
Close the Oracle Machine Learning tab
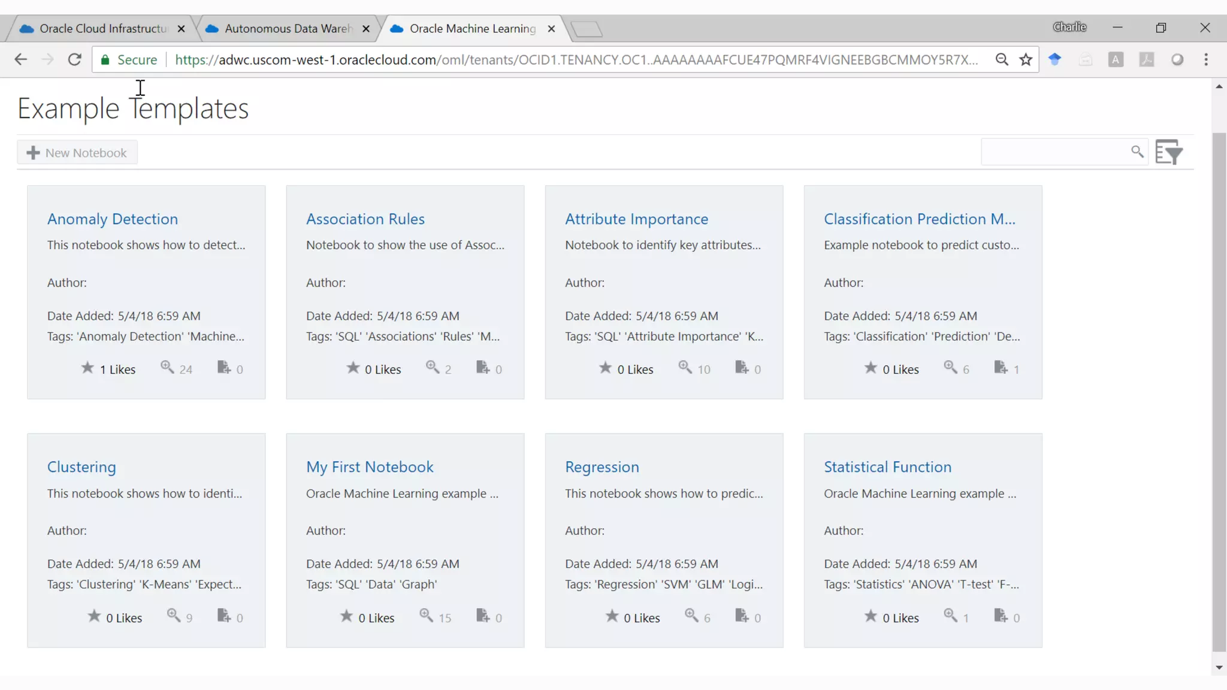(x=551, y=29)
